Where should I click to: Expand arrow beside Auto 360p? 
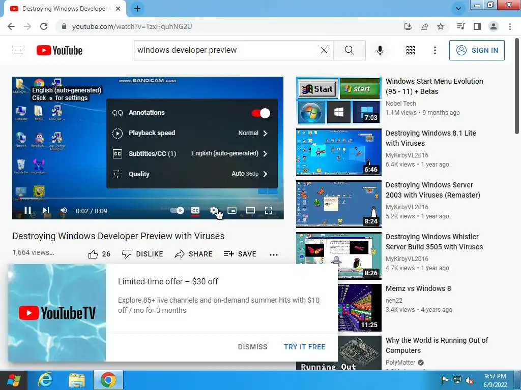tap(265, 174)
